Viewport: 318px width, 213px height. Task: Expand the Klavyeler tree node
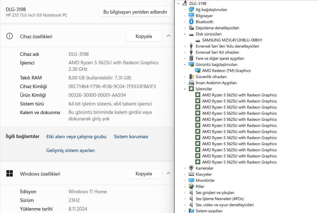185,174
